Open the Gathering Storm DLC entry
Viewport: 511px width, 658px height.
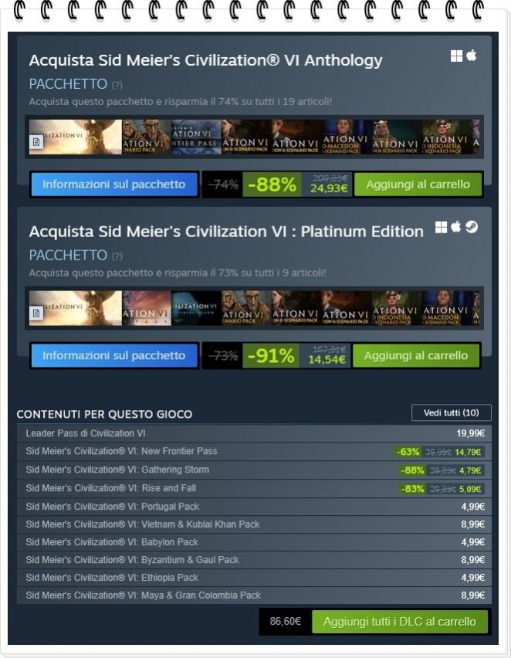click(x=254, y=470)
